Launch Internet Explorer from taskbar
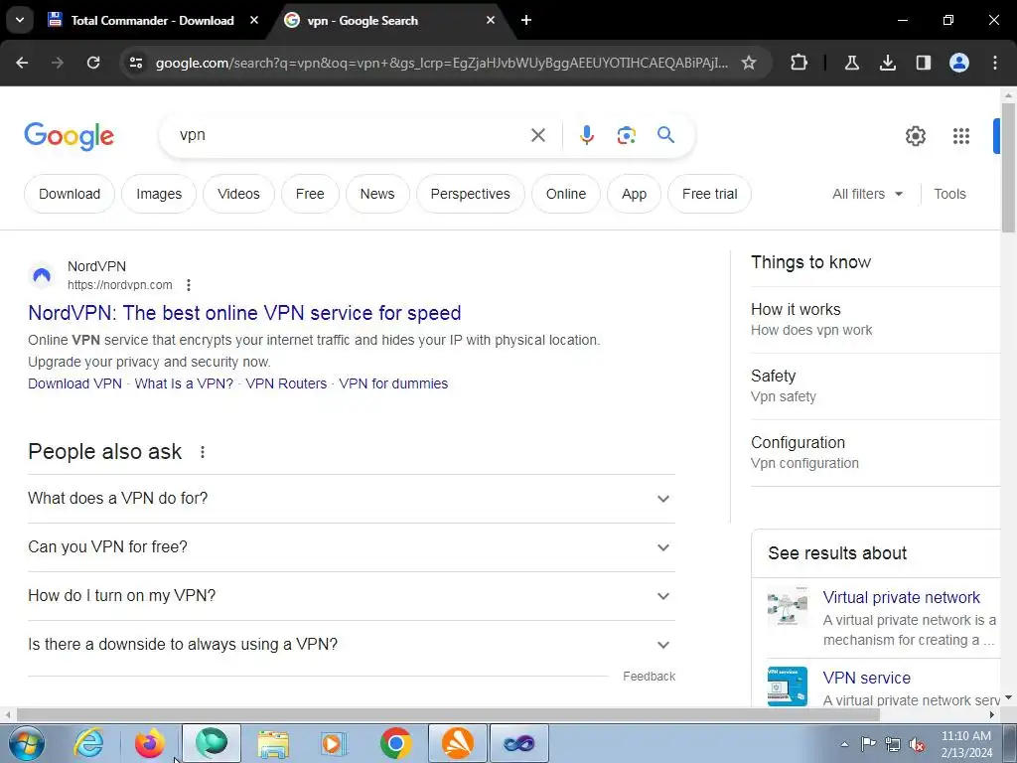 click(x=88, y=743)
